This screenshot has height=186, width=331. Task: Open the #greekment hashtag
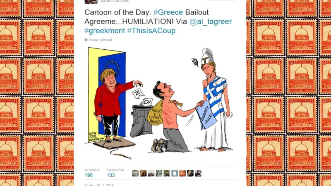click(105, 31)
